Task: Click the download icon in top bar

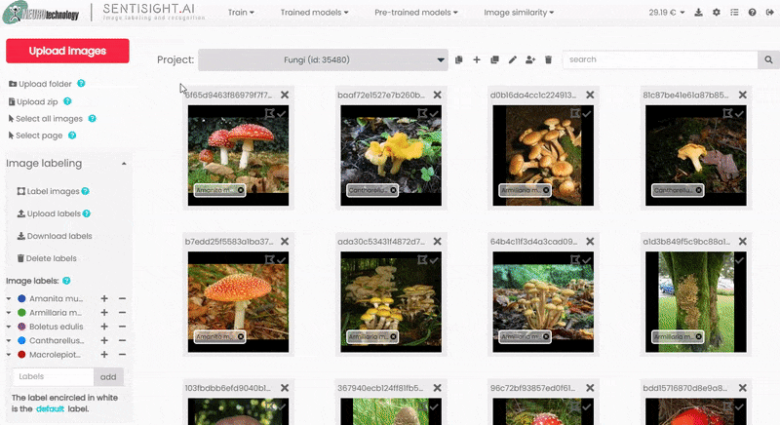Action: (698, 13)
